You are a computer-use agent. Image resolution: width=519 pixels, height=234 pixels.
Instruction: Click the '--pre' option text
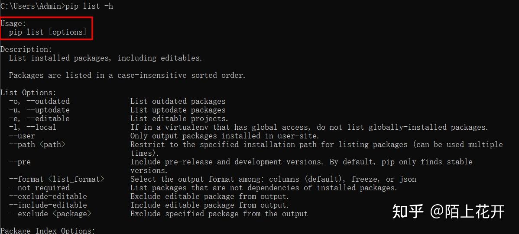[x=20, y=162]
